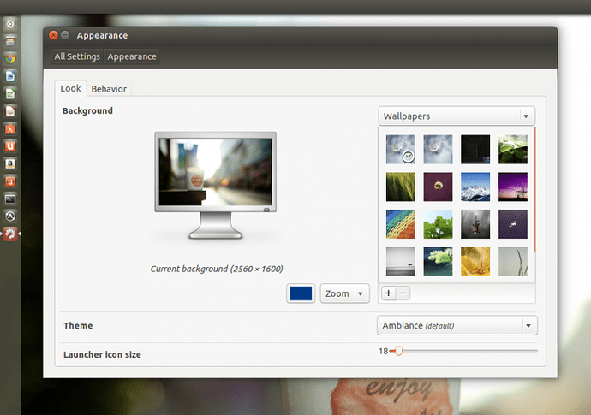The width and height of the screenshot is (591, 415).
Task: Open the Terminal from the launcher
Action: tap(10, 199)
